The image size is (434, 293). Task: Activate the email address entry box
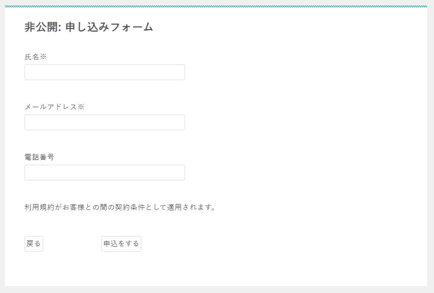(105, 122)
